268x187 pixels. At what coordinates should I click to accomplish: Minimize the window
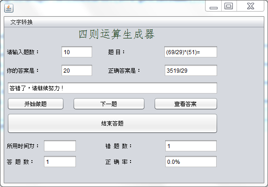click(213, 6)
